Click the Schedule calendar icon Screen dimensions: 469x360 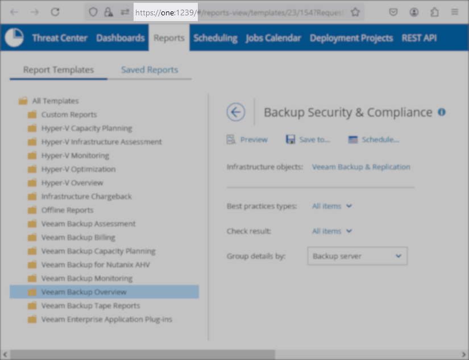click(x=352, y=139)
